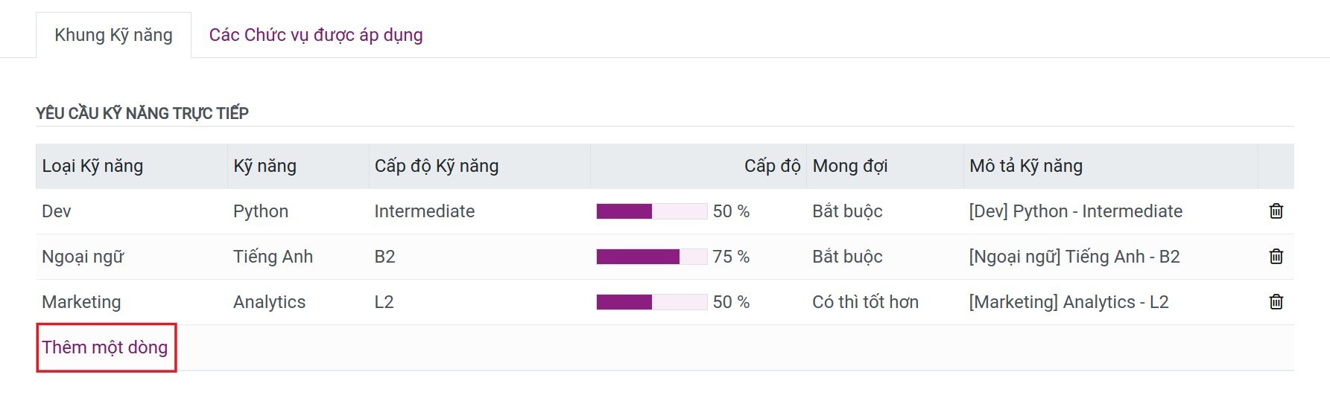
Task: Open the Dev skill type cell
Action: (57, 211)
